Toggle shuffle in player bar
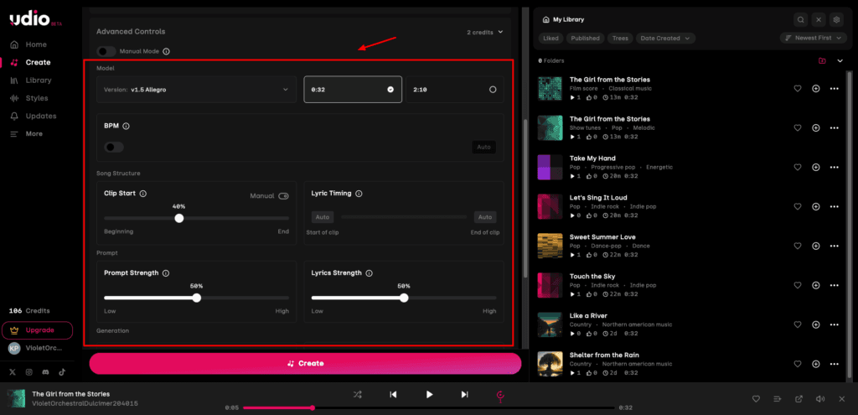This screenshot has width=858, height=415. pos(357,394)
